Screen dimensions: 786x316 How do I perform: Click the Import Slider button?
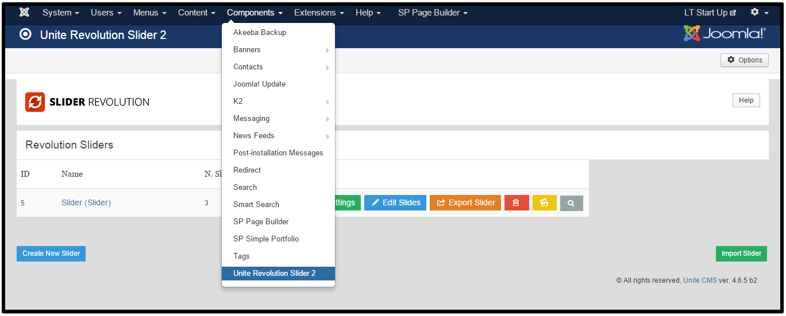coord(741,253)
